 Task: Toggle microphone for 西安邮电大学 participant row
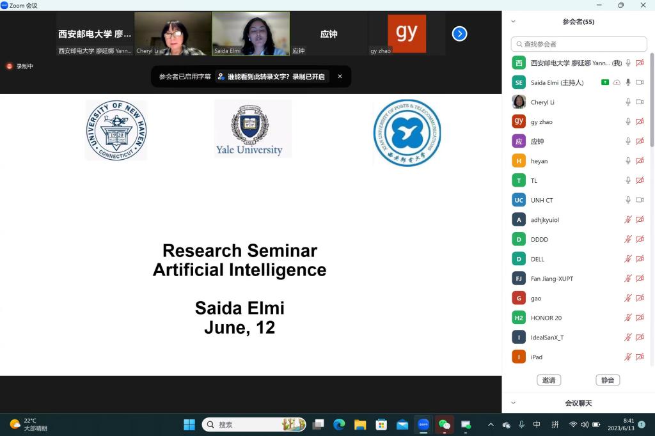628,63
